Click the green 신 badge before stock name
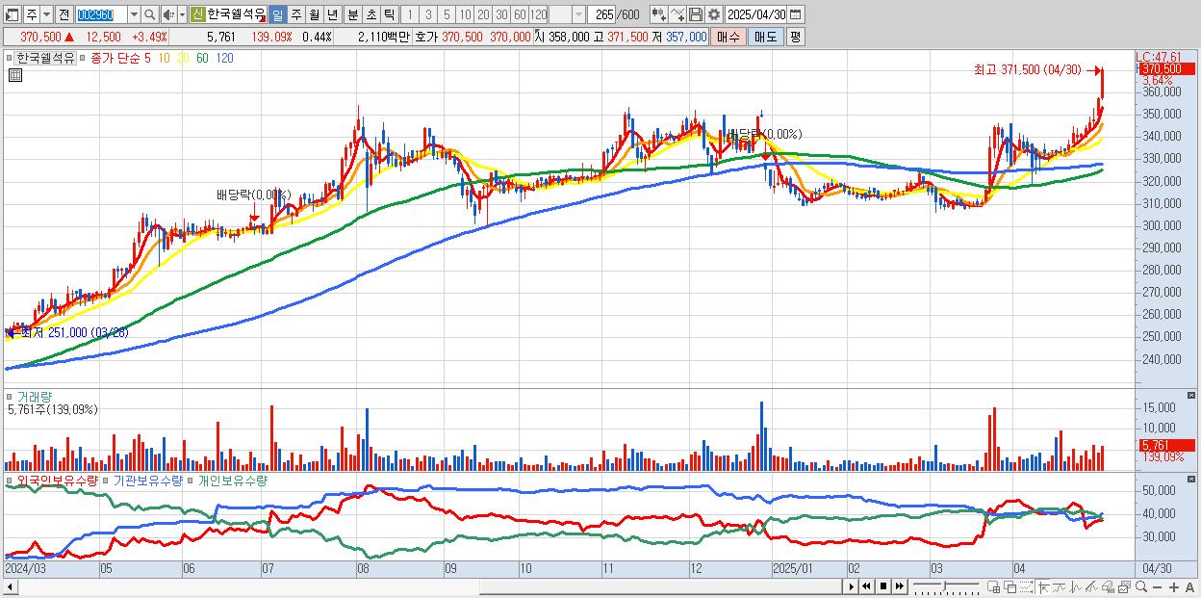Viewport: 1201px width, 598px height. [x=197, y=14]
